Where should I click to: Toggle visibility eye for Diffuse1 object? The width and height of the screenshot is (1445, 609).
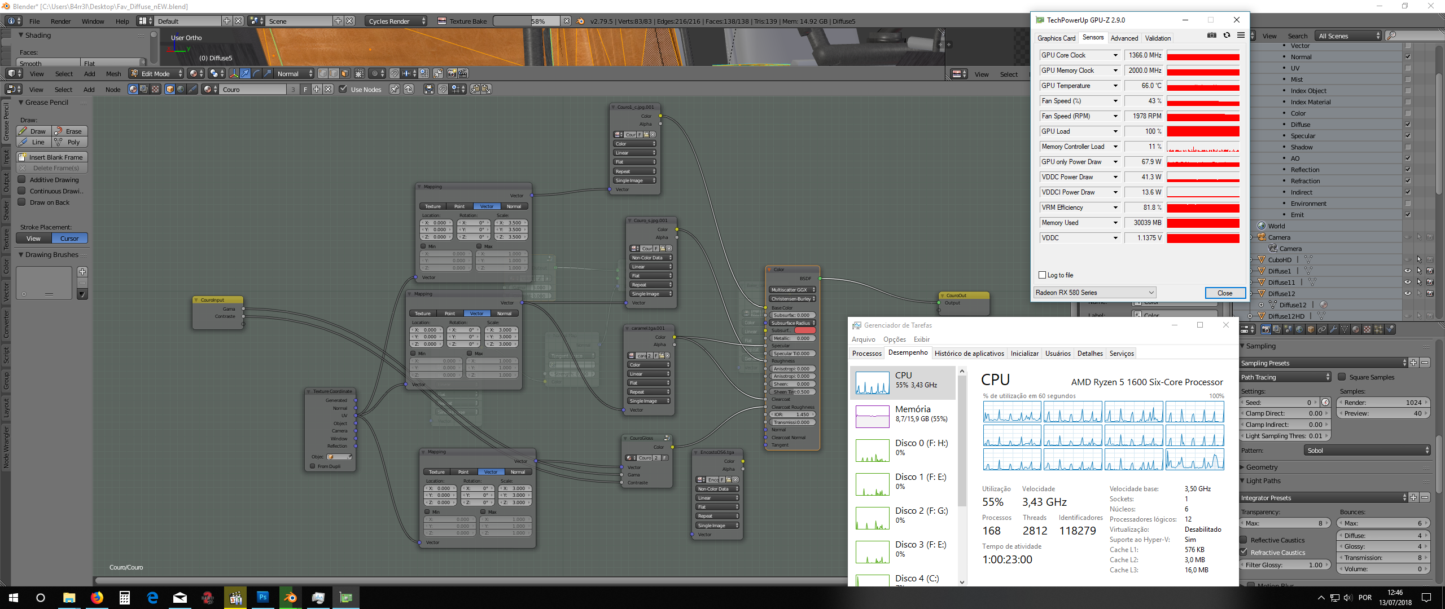(1408, 271)
